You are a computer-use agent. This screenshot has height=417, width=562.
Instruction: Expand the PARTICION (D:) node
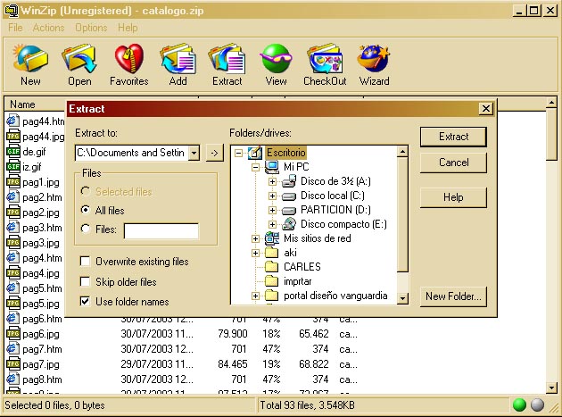pyautogui.click(x=272, y=211)
